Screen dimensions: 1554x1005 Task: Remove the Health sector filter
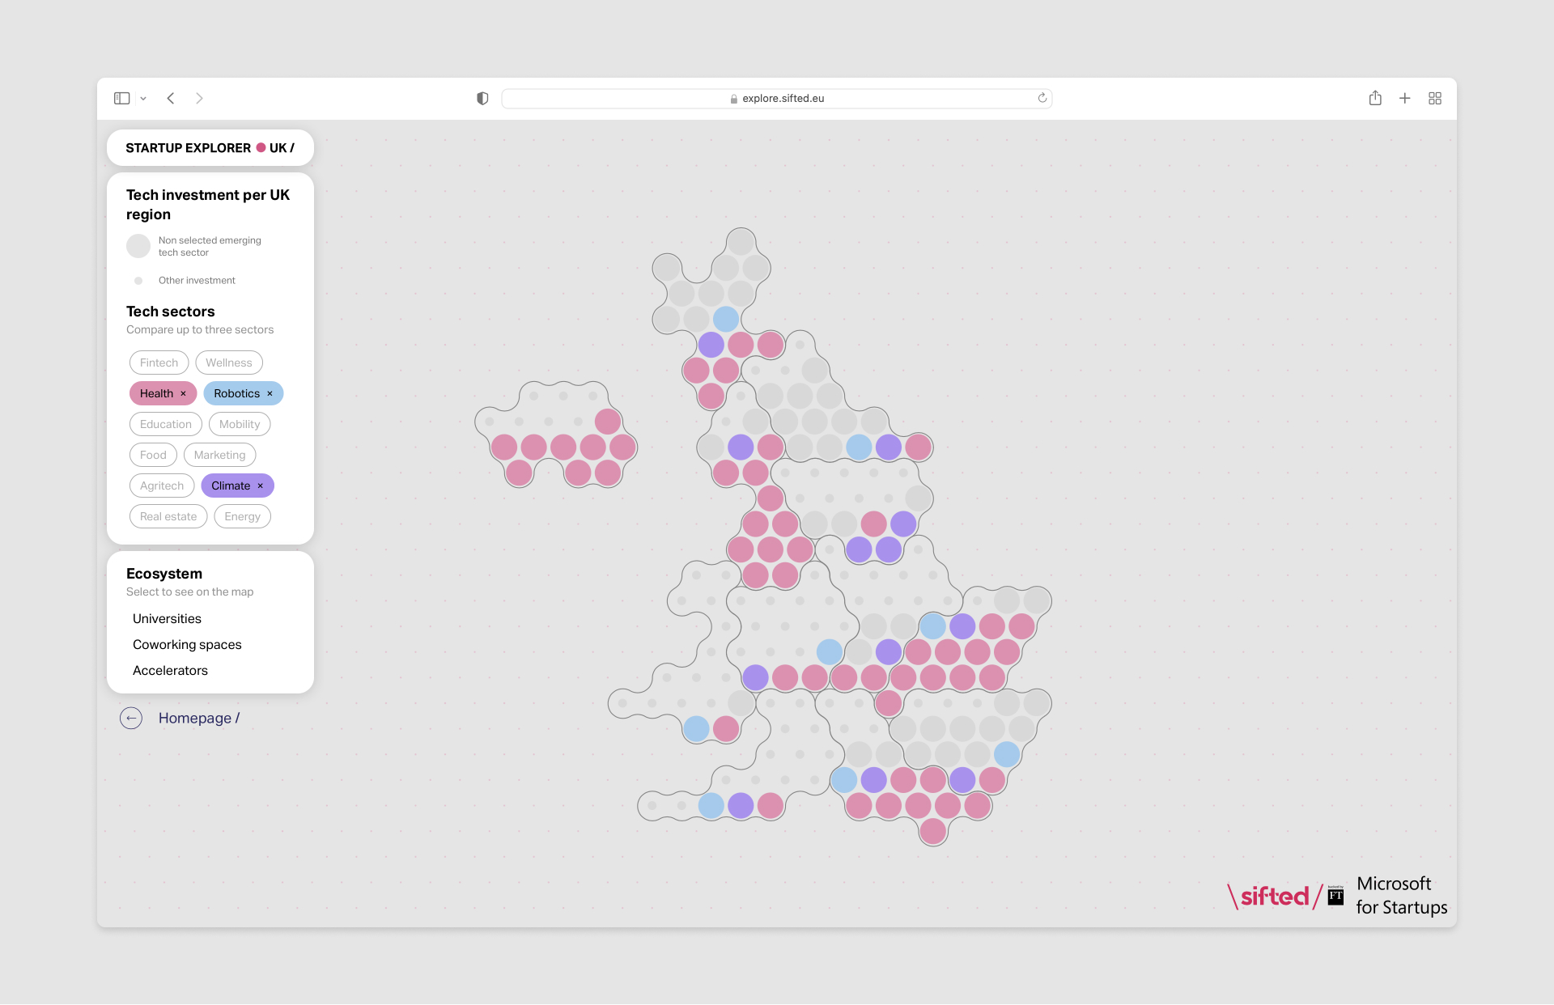click(x=183, y=393)
